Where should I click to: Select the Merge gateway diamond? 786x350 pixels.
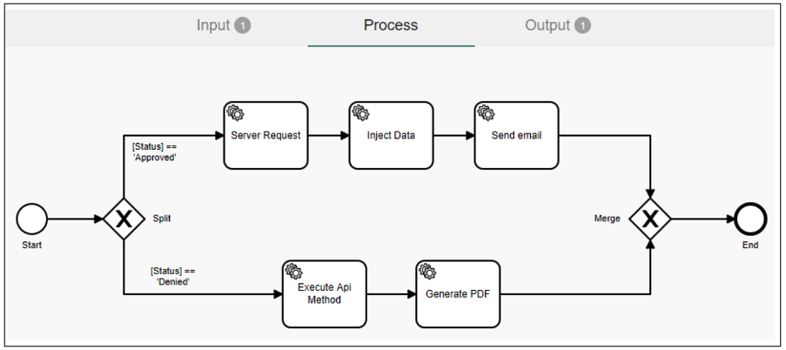tap(650, 219)
